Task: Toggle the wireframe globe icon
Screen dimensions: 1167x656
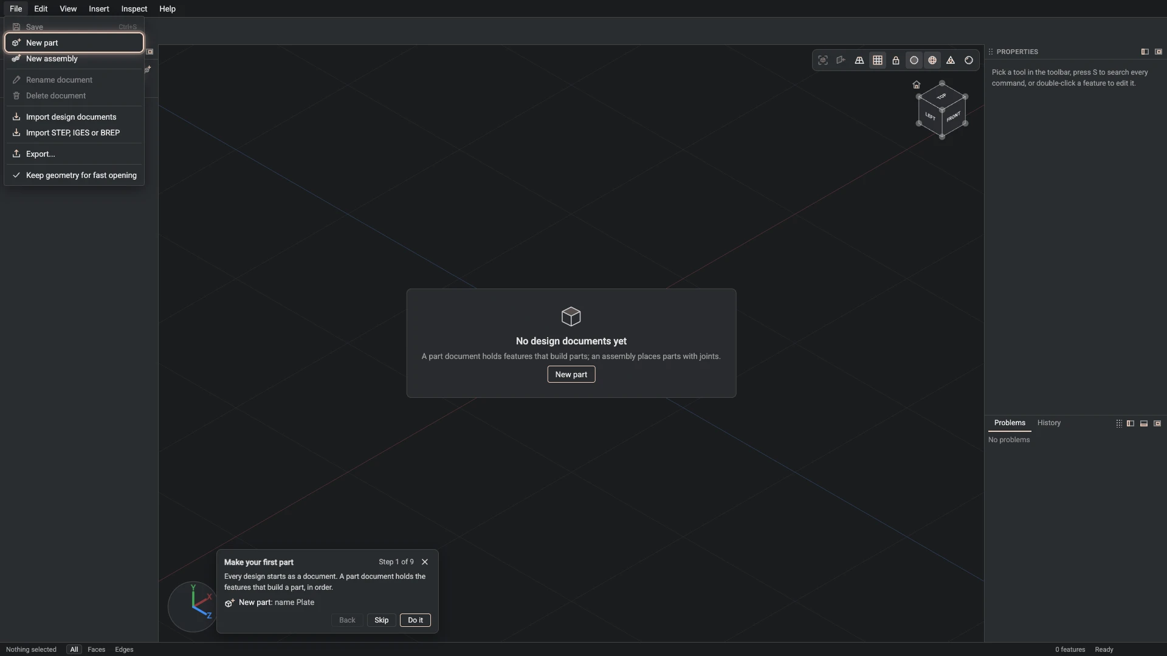Action: point(932,60)
